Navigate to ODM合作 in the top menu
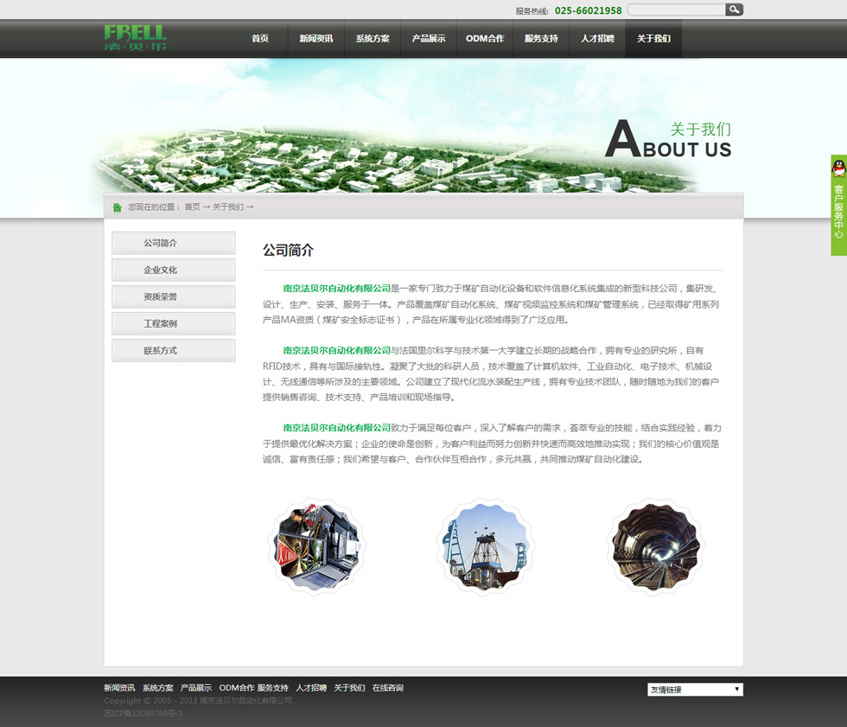The image size is (847, 727). 485,39
